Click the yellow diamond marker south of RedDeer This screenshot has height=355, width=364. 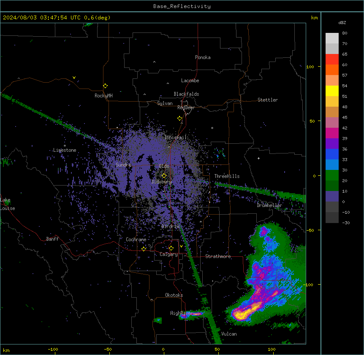[x=179, y=118]
